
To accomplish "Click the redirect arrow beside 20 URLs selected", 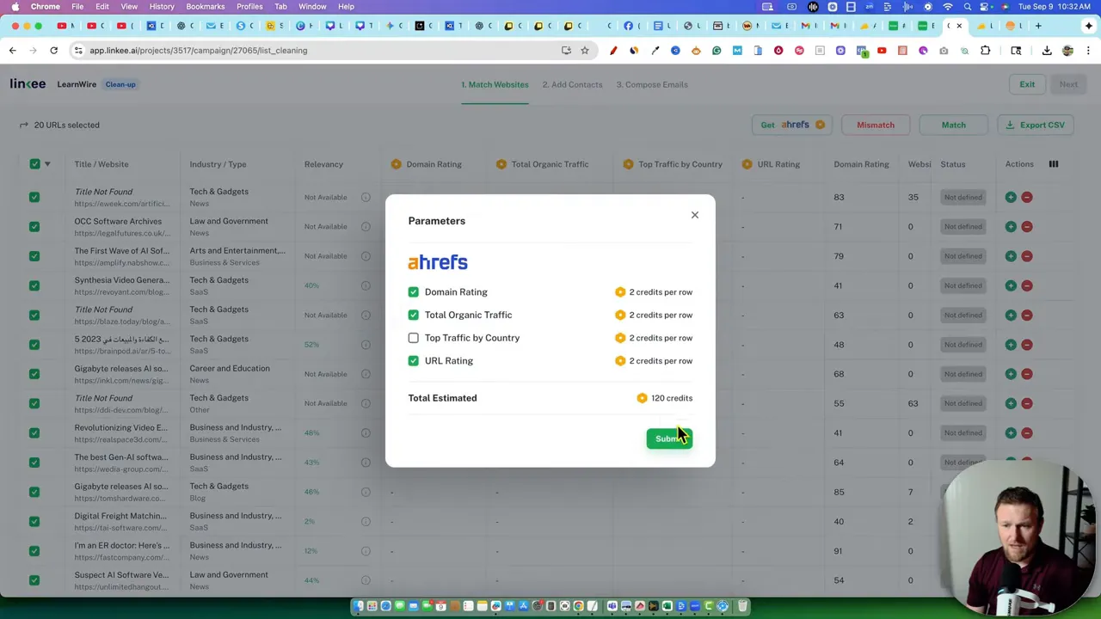I will click(x=23, y=125).
